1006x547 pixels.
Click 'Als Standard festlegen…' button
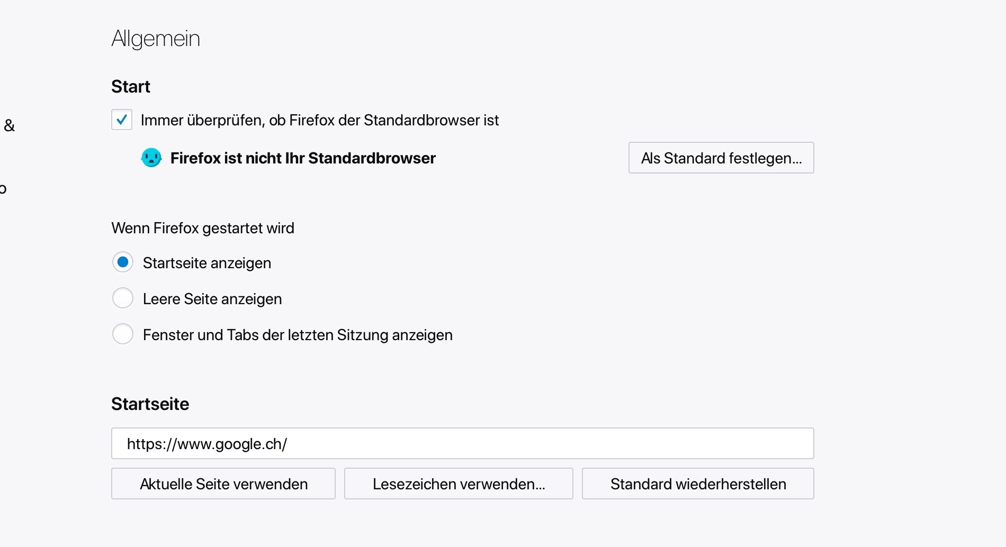pyautogui.click(x=721, y=158)
